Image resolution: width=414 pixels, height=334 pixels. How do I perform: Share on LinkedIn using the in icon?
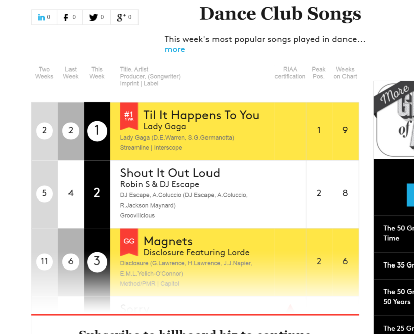point(44,17)
